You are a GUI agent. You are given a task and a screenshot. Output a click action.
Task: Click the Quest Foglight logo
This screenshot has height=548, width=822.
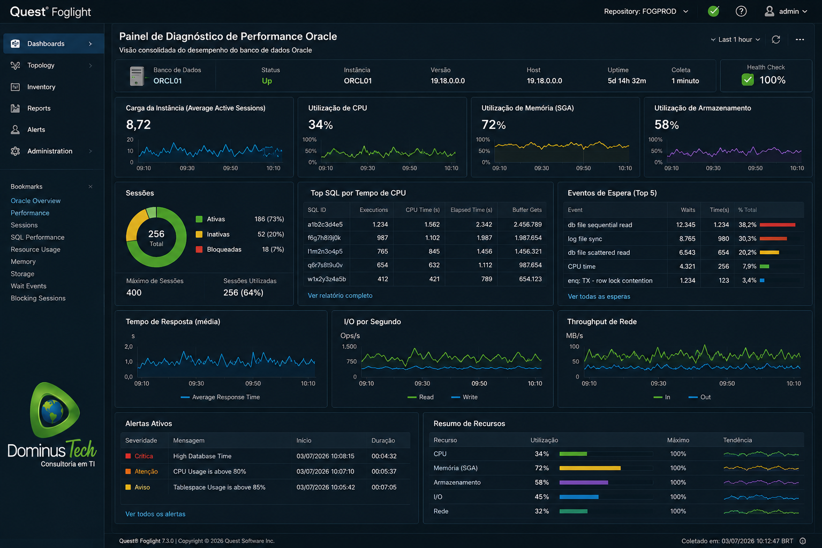point(50,12)
